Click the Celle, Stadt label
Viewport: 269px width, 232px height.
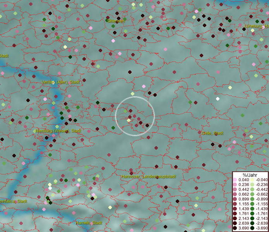coord(212,133)
